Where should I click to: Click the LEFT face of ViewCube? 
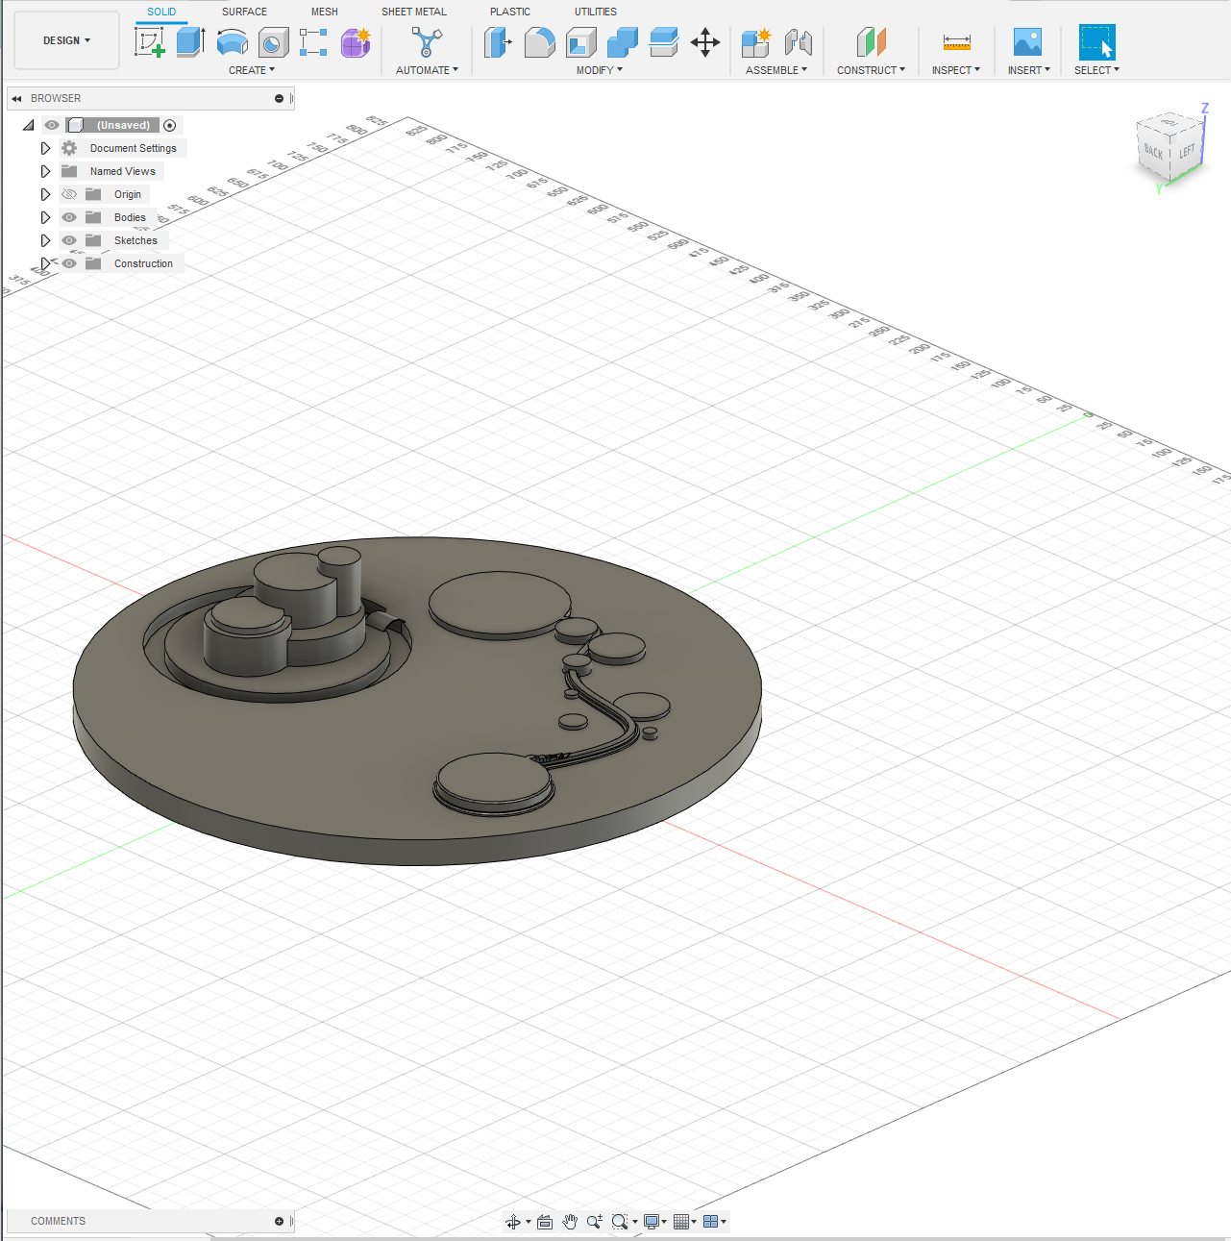coord(1188,151)
